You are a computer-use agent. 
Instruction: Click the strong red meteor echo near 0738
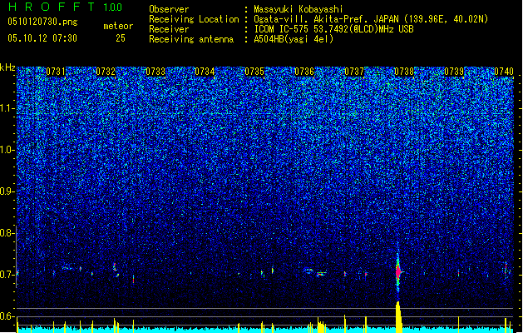point(398,272)
